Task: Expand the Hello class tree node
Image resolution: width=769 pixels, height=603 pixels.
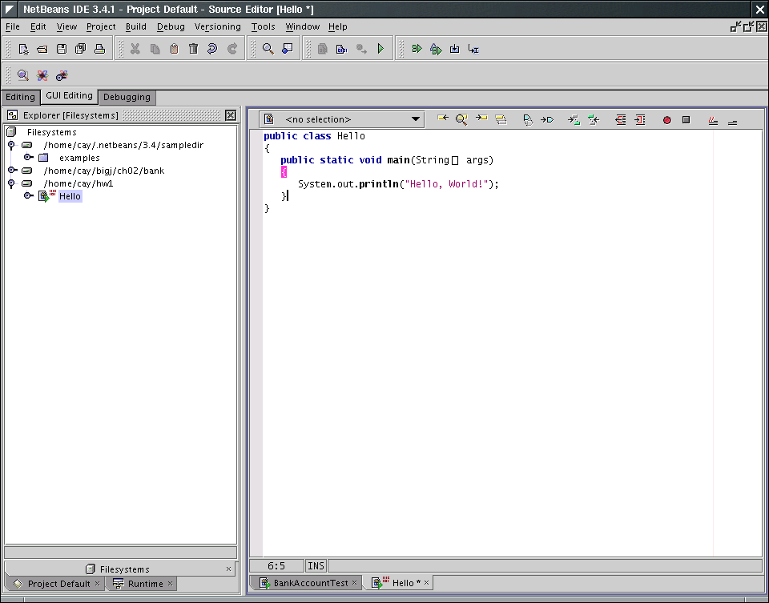Action: (x=28, y=196)
